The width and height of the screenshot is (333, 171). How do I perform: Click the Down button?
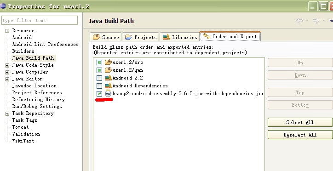pos(300,75)
